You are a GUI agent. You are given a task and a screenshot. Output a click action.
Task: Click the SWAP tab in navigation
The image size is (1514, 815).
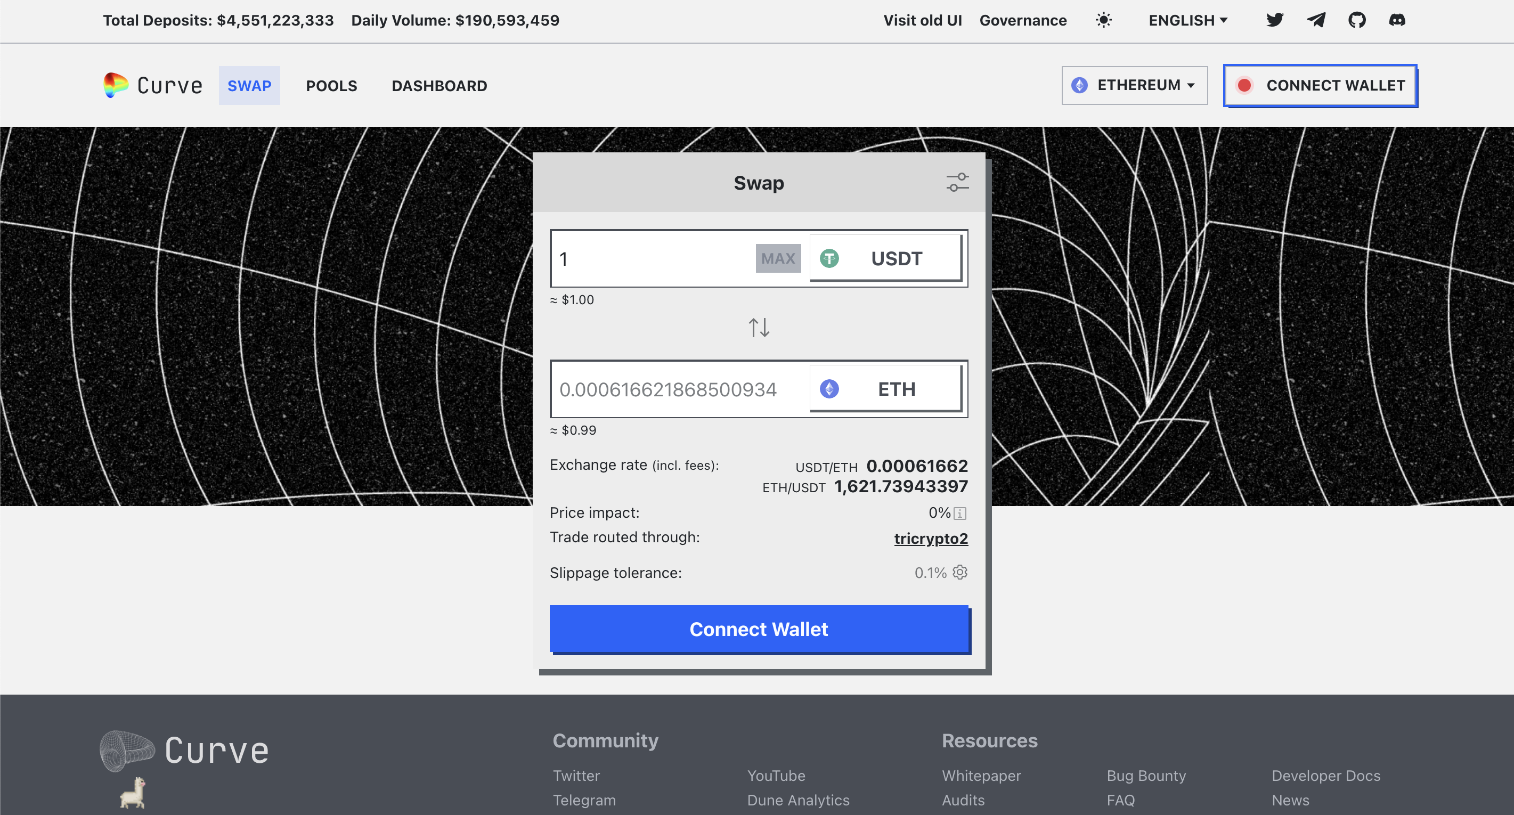[x=249, y=85]
